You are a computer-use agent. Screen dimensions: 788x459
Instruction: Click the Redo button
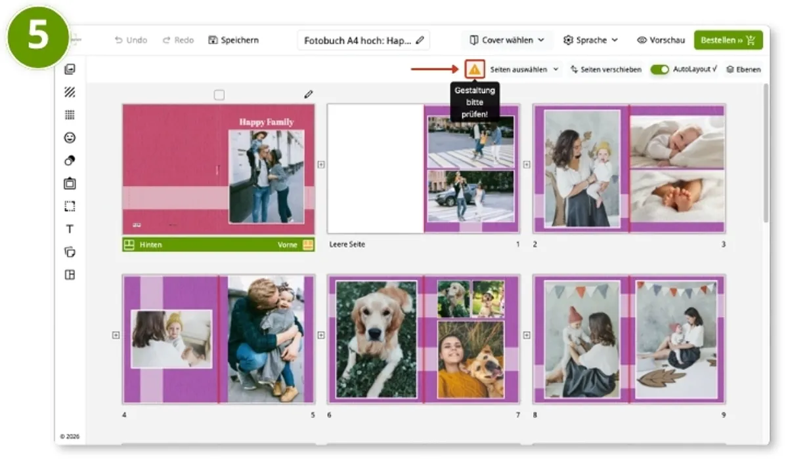click(x=179, y=40)
